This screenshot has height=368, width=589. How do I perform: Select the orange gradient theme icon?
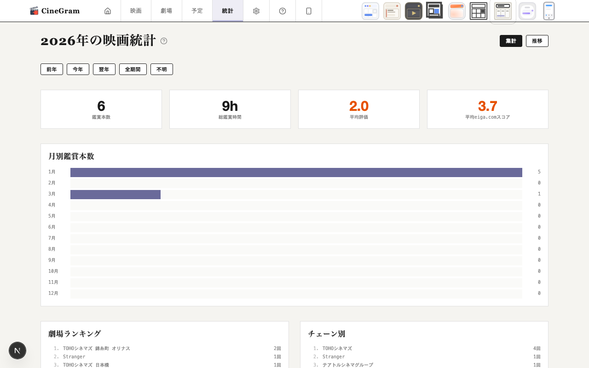[x=456, y=11]
